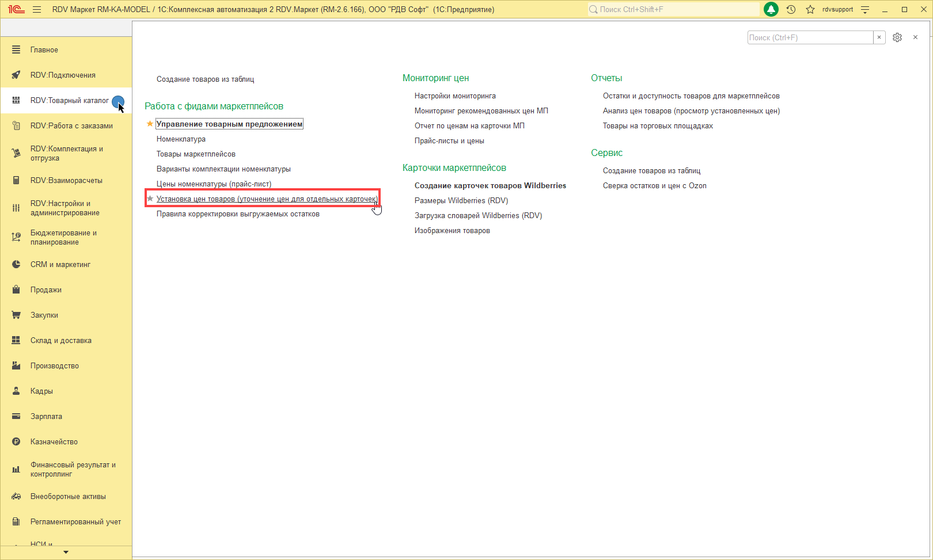This screenshot has height=560, width=933.
Task: Open Создание товаров из таблиц under fids column
Action: tap(205, 79)
